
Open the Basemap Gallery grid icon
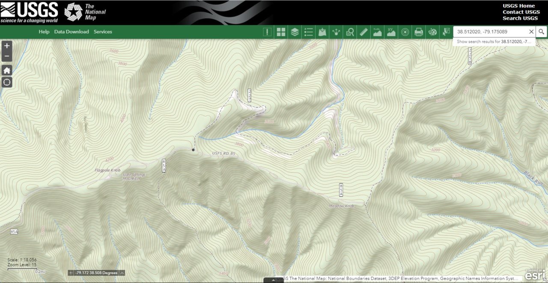281,32
